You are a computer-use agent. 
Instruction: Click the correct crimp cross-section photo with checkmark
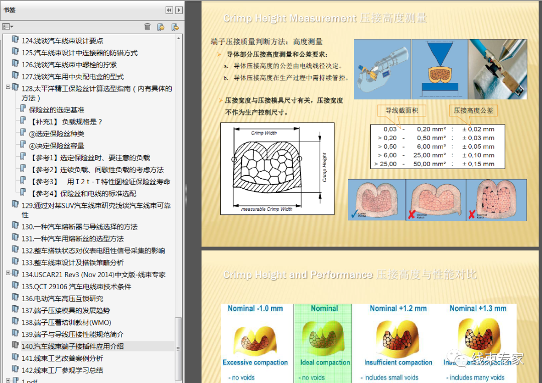click(x=376, y=200)
